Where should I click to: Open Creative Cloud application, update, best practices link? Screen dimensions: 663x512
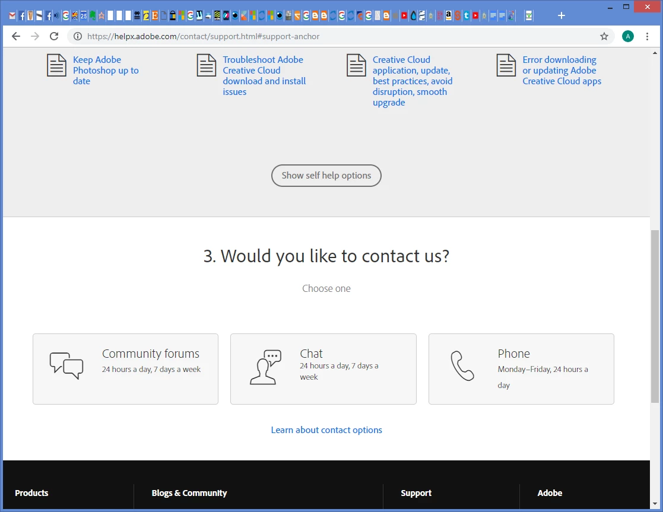[413, 81]
